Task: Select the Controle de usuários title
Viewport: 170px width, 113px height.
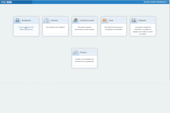Action: coord(87,21)
